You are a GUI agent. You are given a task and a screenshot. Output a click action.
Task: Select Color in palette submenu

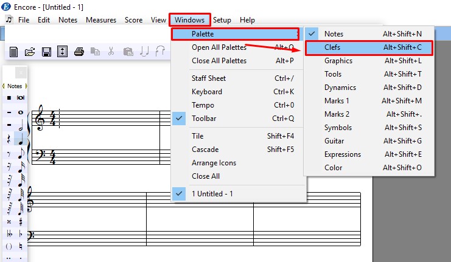tap(369, 168)
